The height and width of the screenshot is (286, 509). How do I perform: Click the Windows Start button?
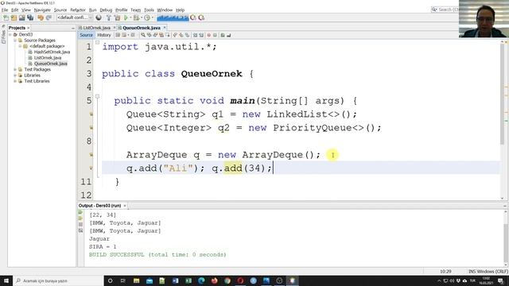6,280
